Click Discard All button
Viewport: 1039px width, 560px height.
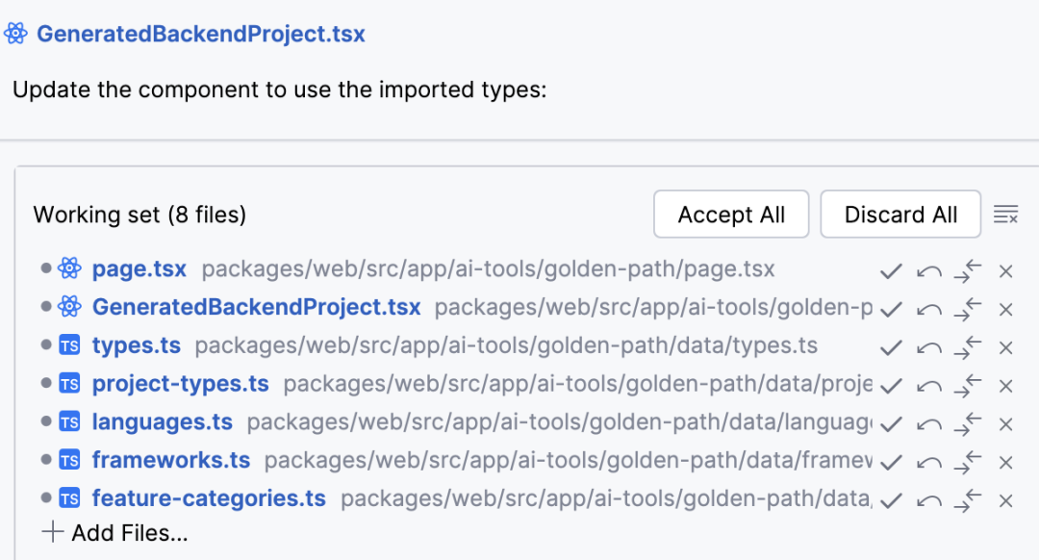coord(900,215)
